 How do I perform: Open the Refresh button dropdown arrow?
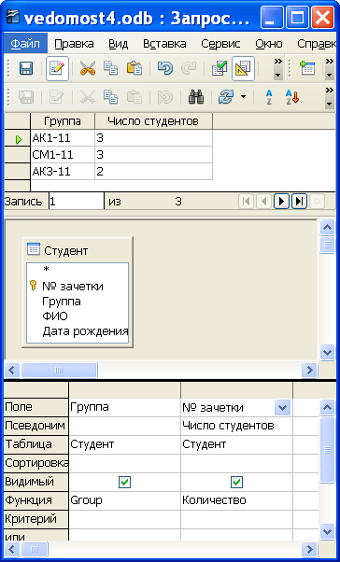244,97
